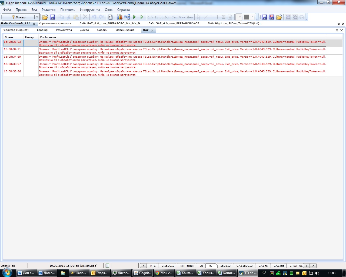Viewport: 346px width, 277px height.
Task: Open the Лаб: HighLow_StDev_Taim+DZV(txt)1 tab
Action: [234, 24]
